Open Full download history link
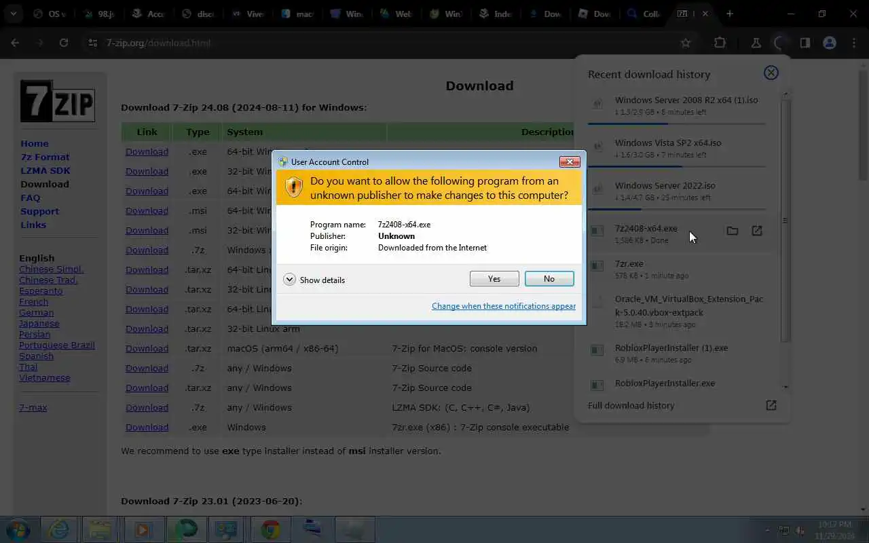 pyautogui.click(x=631, y=405)
